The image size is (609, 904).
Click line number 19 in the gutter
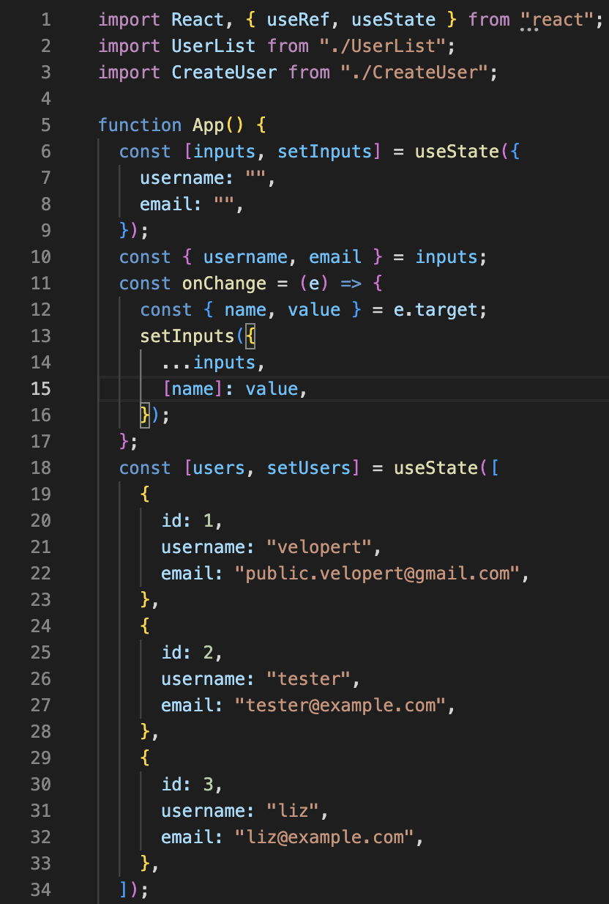click(x=41, y=494)
